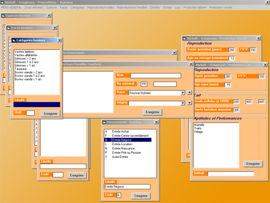
Task: Click Libellé field containing Entrée Négoce
Action: coord(127,187)
